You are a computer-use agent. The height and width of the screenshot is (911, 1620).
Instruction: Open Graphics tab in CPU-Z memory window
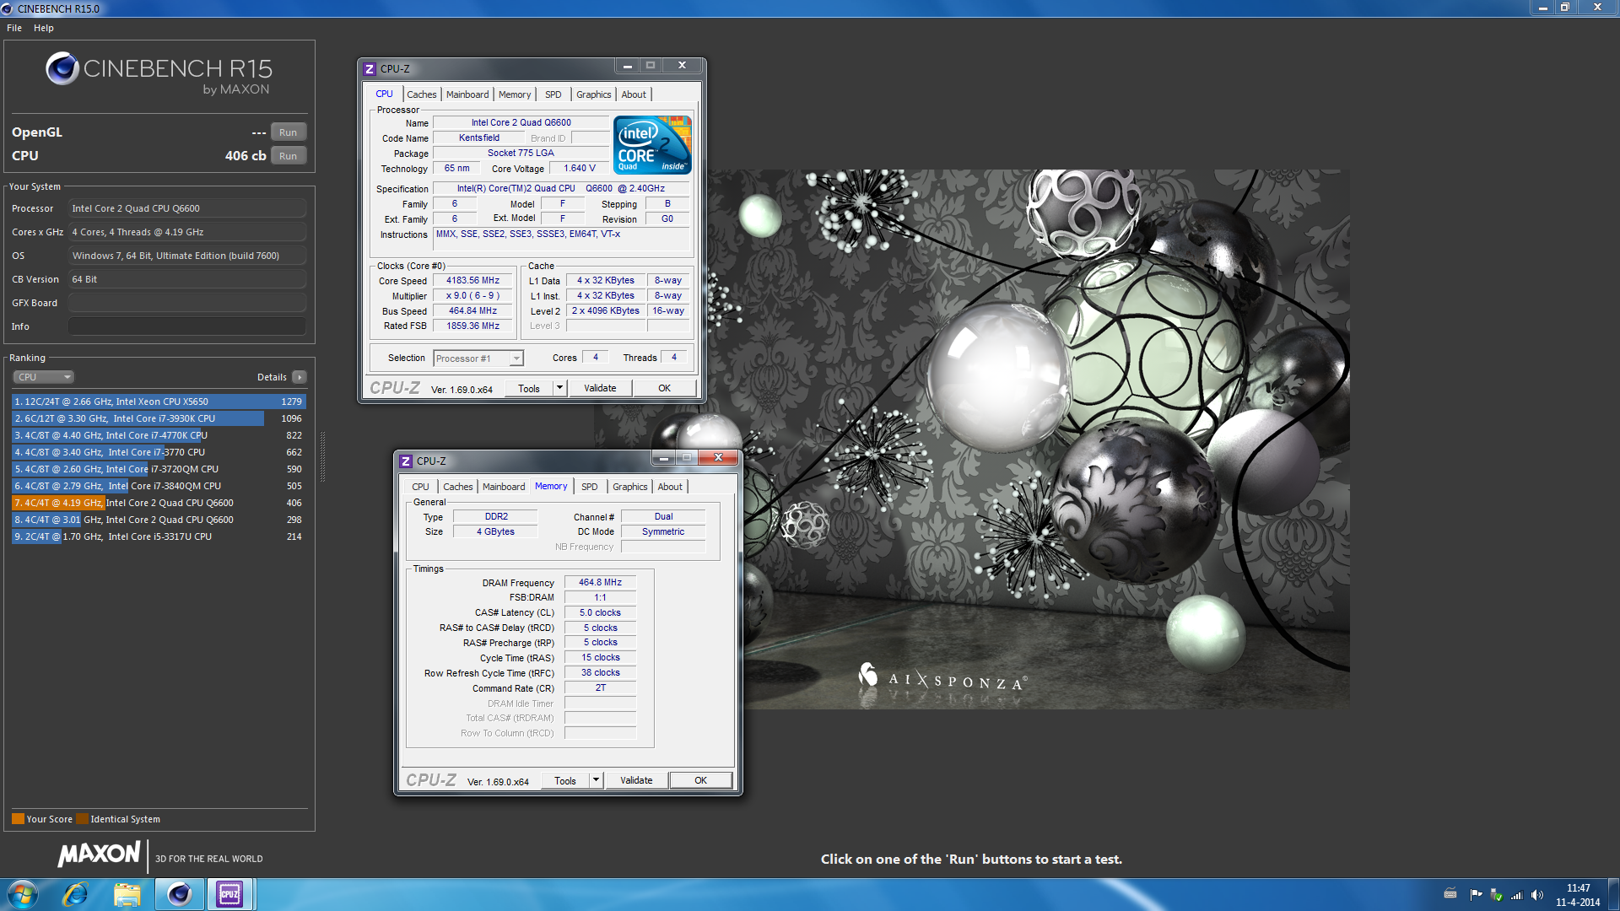[x=630, y=487]
